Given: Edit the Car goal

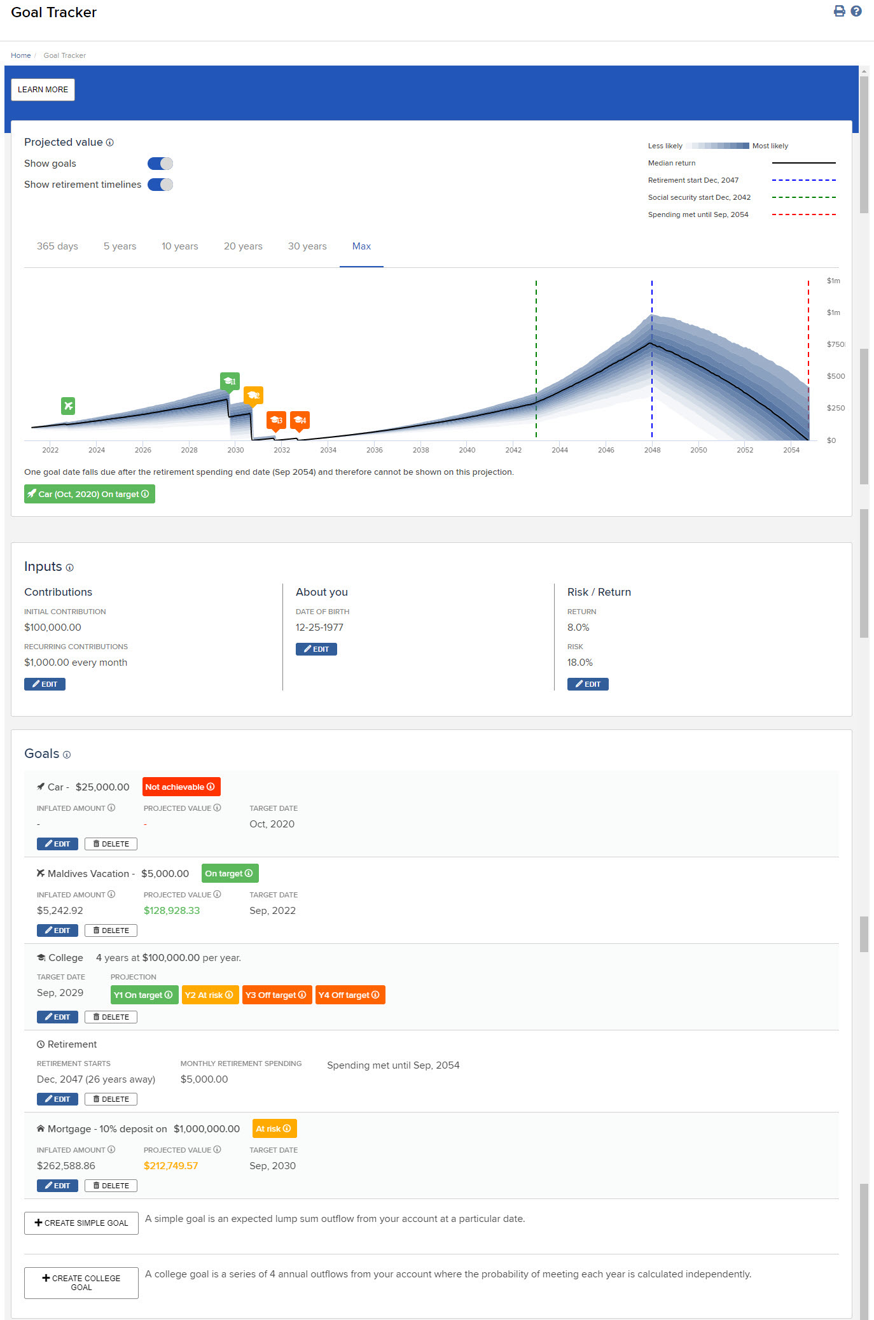Looking at the screenshot, I should (x=57, y=844).
